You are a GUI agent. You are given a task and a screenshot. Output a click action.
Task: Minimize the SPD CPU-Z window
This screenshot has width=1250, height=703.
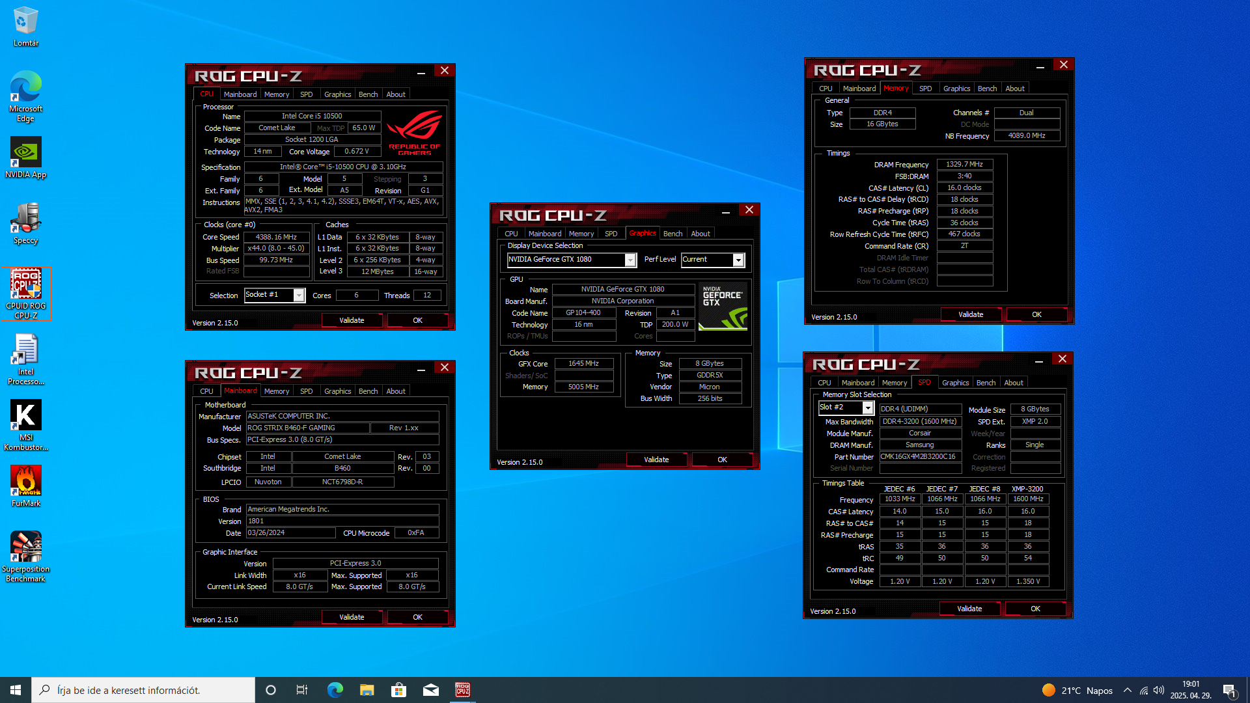coord(1039,361)
